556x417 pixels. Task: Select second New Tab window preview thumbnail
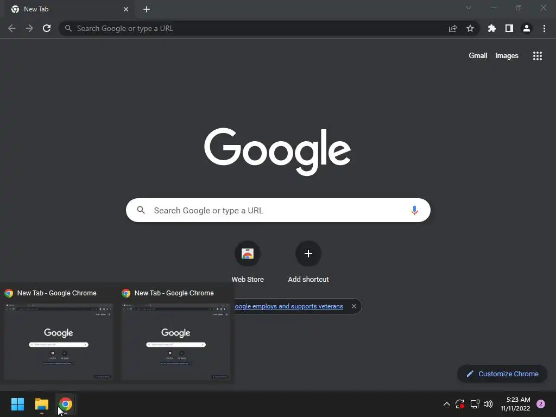click(x=176, y=342)
